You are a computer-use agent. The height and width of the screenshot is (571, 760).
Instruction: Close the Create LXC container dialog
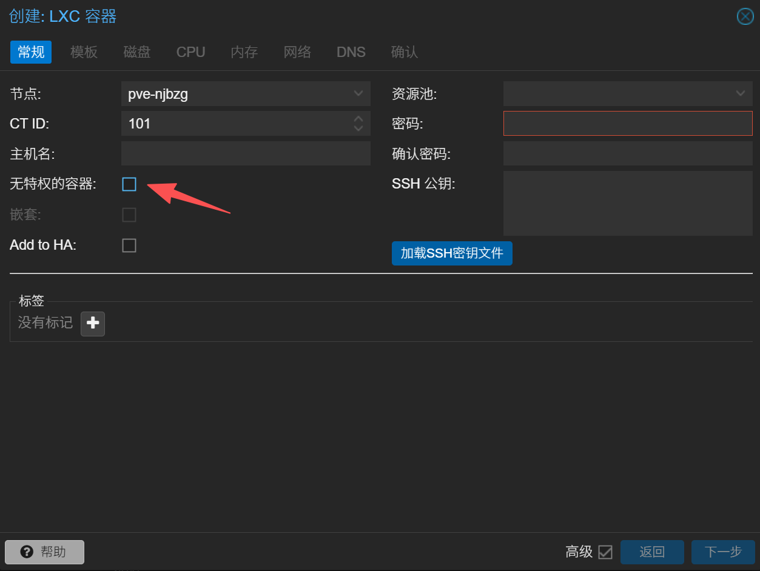745,16
